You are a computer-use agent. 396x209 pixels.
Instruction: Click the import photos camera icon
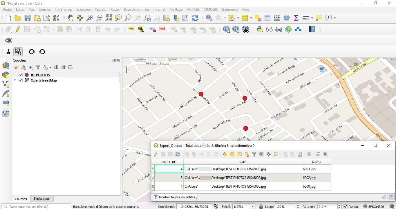point(8,52)
